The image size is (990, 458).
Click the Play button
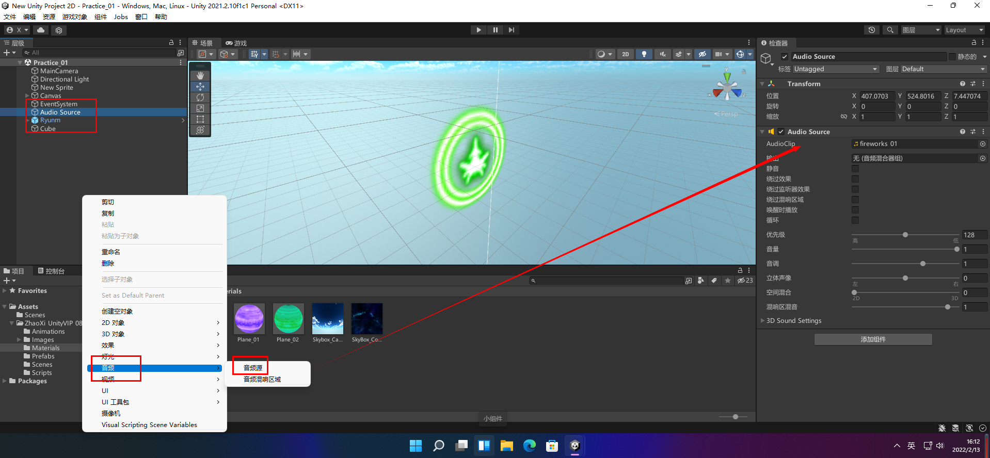[478, 30]
